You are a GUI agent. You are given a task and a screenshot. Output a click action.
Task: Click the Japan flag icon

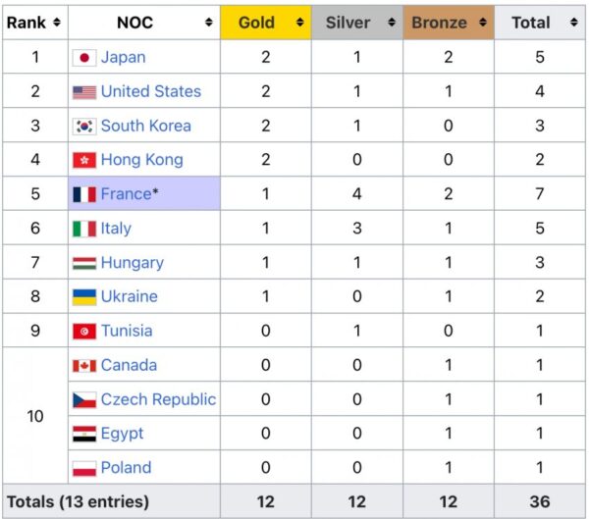tap(84, 58)
